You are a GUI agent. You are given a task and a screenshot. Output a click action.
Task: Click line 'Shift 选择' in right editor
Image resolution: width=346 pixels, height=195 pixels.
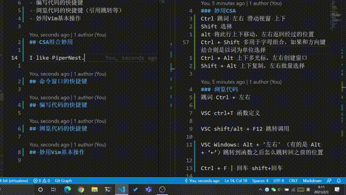(216, 27)
